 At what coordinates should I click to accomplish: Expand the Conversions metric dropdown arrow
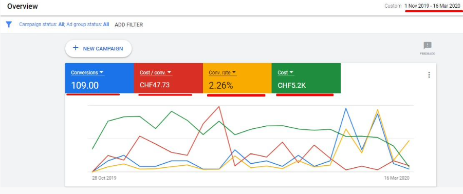[x=101, y=72]
